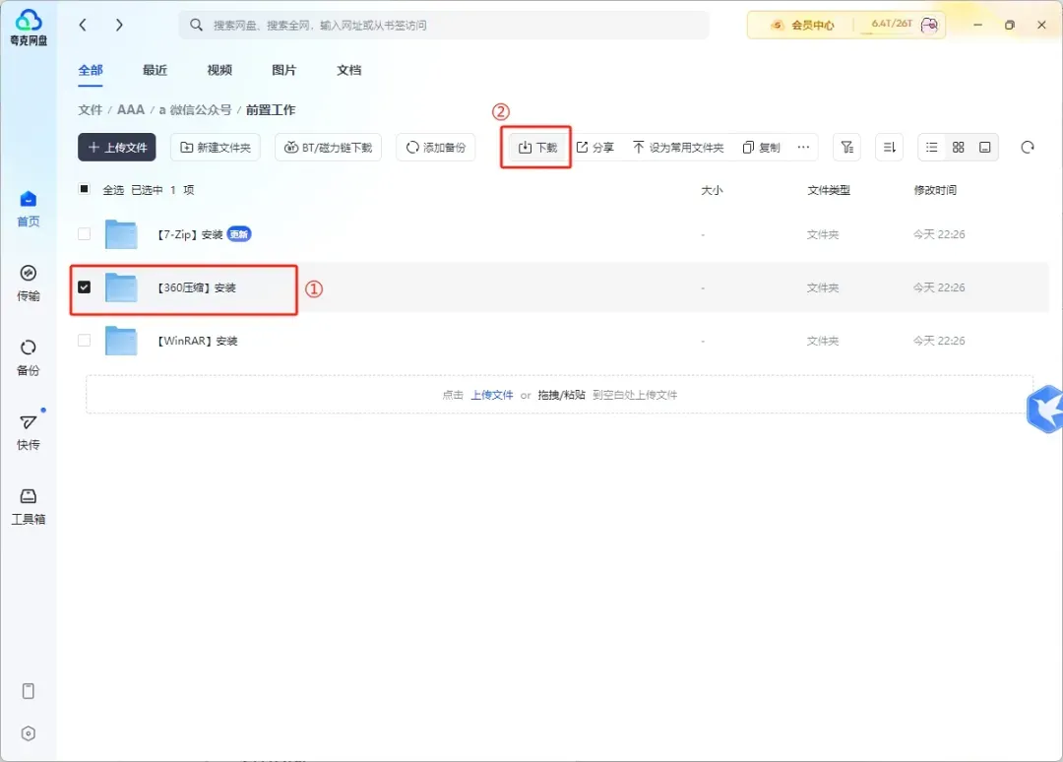Switch to the 全部 tab

(91, 70)
